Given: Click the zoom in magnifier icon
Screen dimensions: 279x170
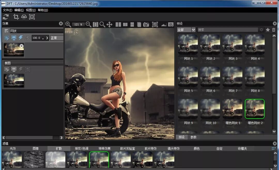Looking at the screenshot, I should (68, 24).
